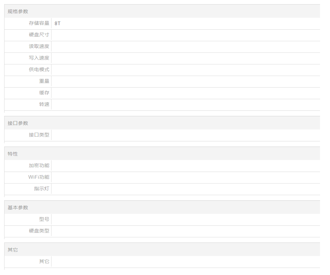This screenshot has width=330, height=275.
Task: Click the empty value cell beside 型号
Action: click(185, 219)
